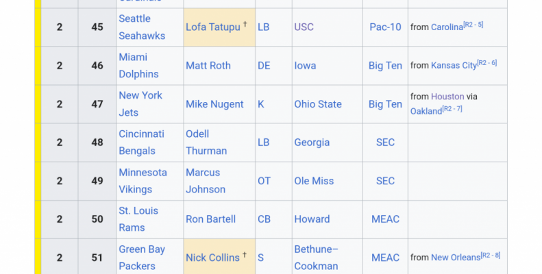Open Mike Nugent player page
Screen dimensions: 542x274
click(214, 104)
